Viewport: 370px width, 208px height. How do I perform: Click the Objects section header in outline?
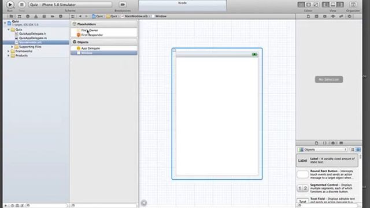(104, 42)
